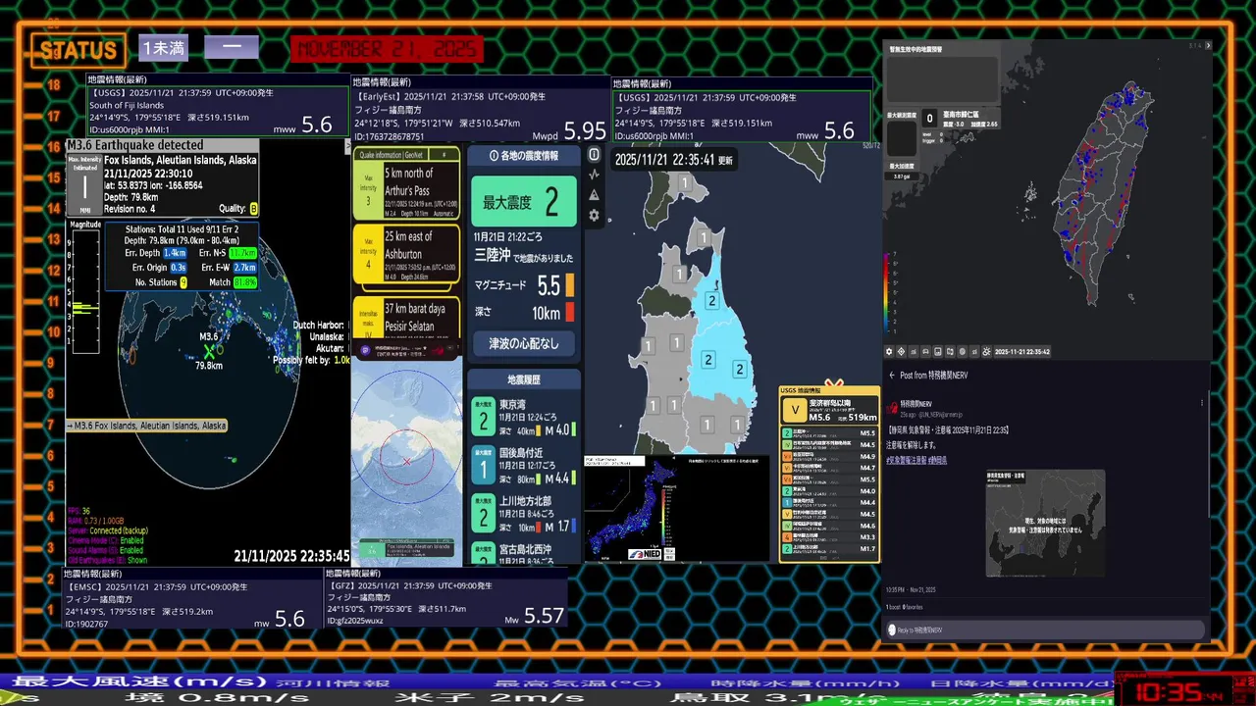The width and height of the screenshot is (1256, 706).
Task: Click the NERV account avatar on the post
Action: (x=894, y=406)
